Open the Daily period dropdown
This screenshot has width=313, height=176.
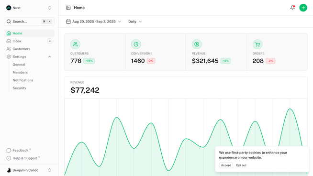tap(135, 22)
